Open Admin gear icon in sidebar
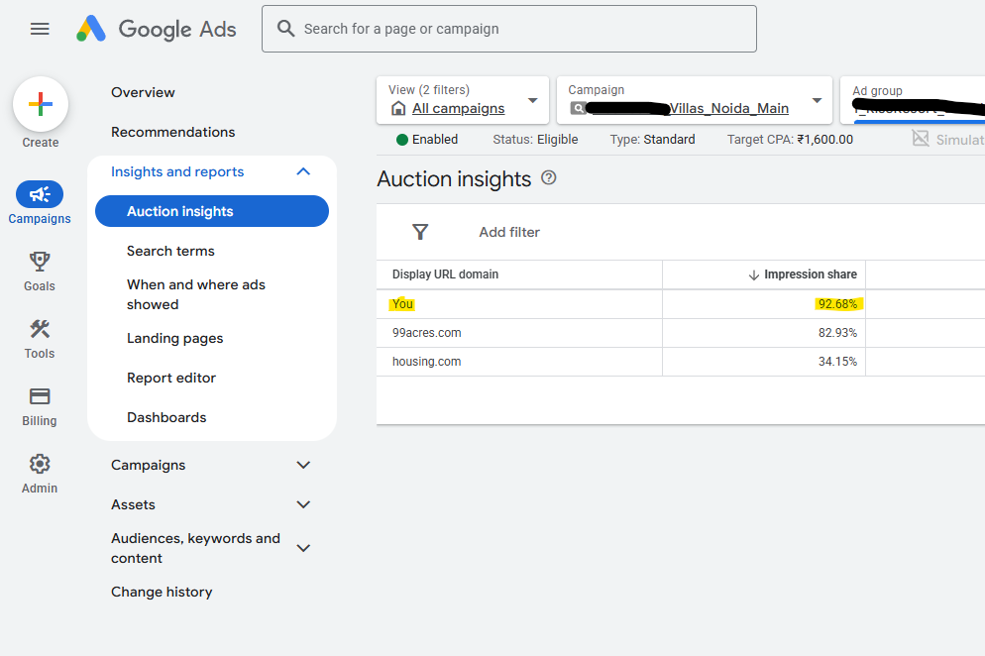 coord(40,464)
